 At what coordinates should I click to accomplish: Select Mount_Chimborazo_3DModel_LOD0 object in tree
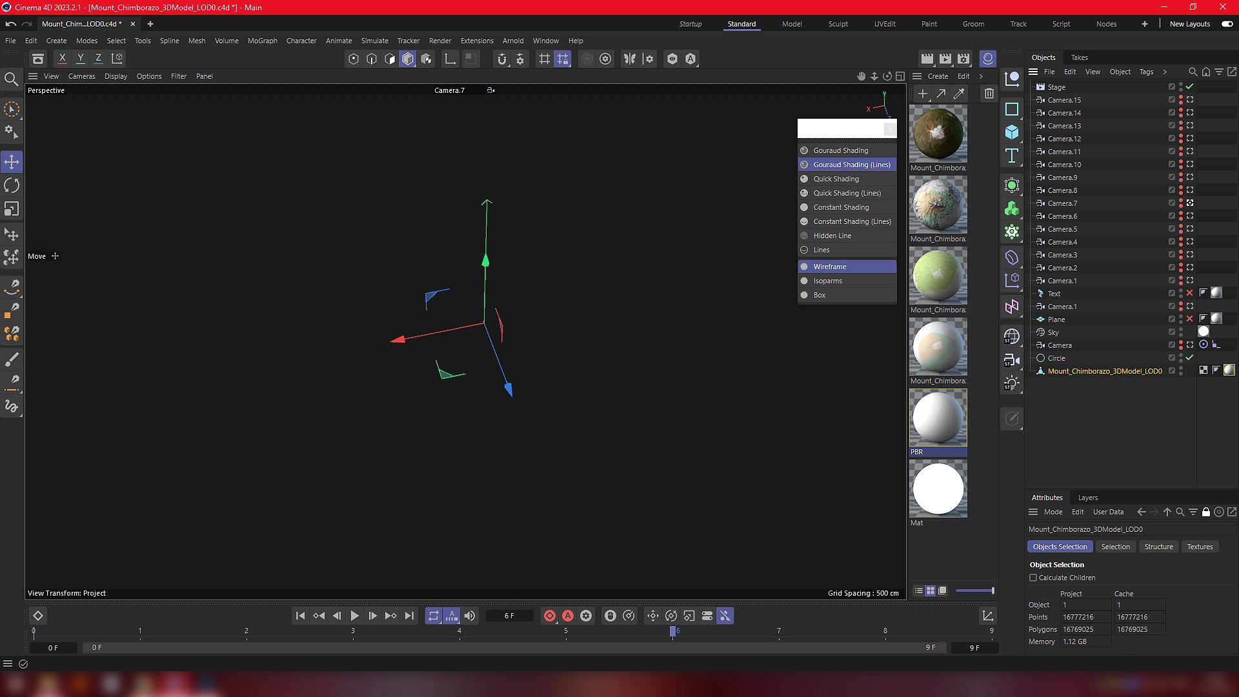click(1104, 371)
